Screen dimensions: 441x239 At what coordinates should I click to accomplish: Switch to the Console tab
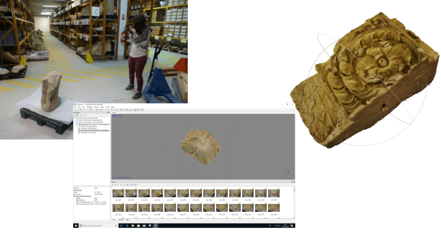[121, 220]
